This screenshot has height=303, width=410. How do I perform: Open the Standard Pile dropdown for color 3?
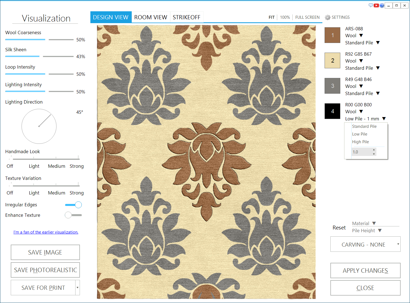point(378,93)
